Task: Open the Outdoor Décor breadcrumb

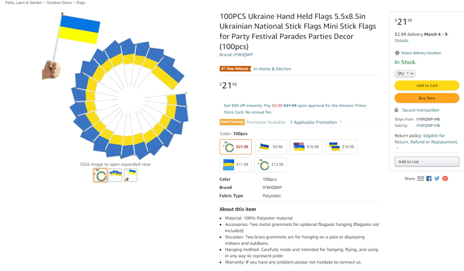Action: pyautogui.click(x=60, y=3)
